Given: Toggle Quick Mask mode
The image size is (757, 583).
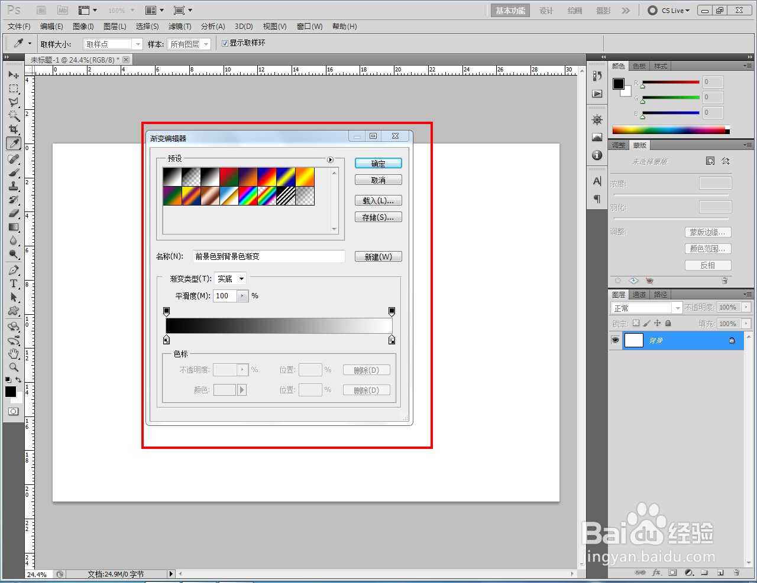Looking at the screenshot, I should pos(13,411).
